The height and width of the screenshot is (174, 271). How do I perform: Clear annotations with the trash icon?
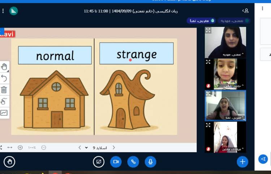click(x=4, y=90)
